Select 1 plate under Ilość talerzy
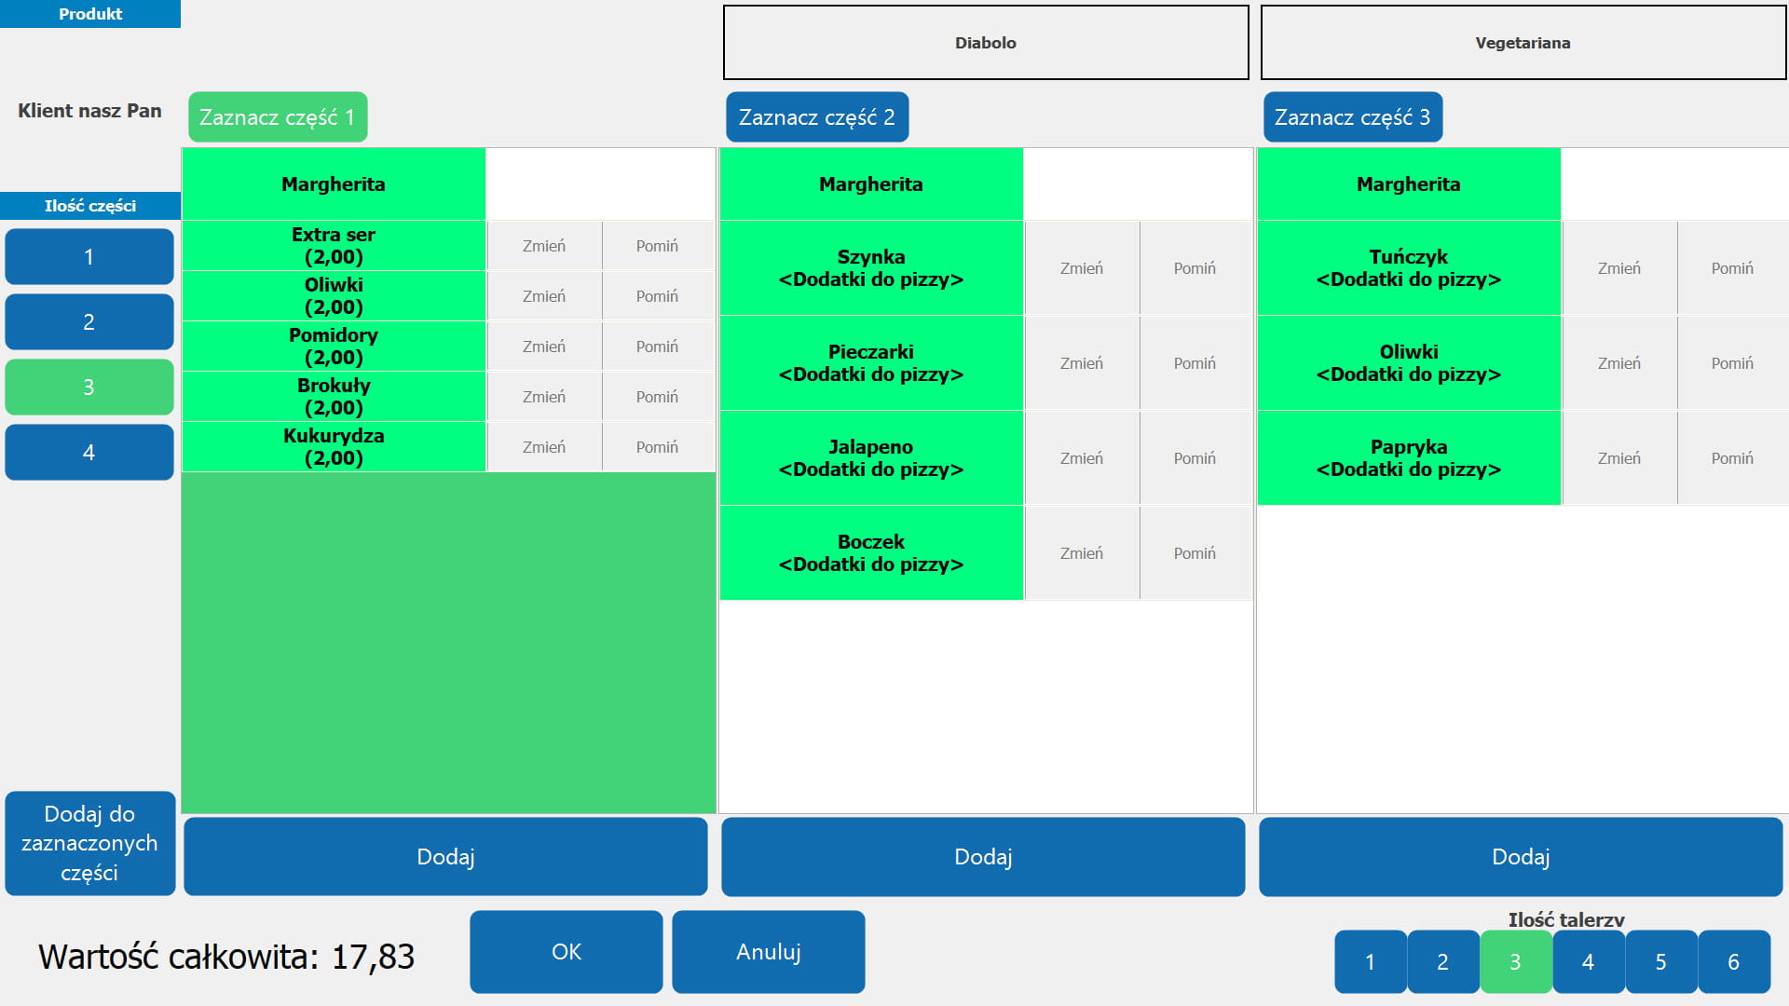 pyautogui.click(x=1370, y=961)
